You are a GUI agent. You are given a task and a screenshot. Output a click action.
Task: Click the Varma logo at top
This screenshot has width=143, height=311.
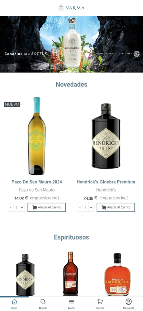click(71, 8)
